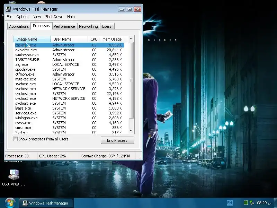
Task: Select Windows Task Manager taskbar button
Action: (x=46, y=203)
